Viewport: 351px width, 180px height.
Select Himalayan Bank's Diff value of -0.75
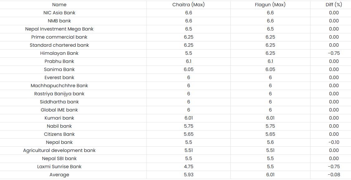pos(334,53)
